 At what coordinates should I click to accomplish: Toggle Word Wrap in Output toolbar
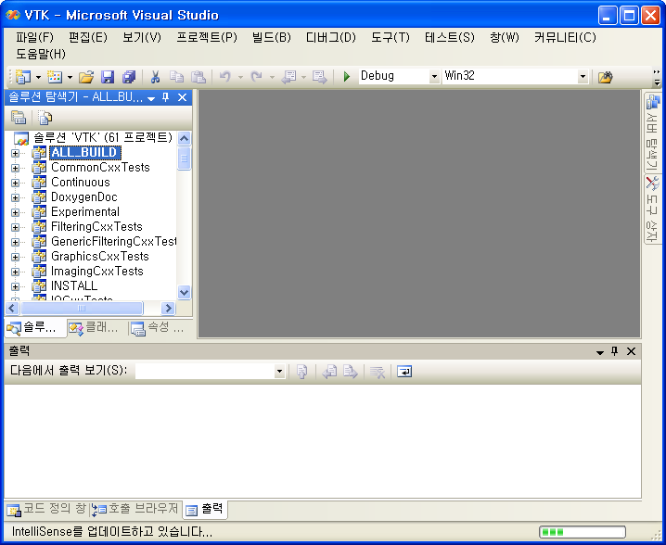(x=404, y=372)
